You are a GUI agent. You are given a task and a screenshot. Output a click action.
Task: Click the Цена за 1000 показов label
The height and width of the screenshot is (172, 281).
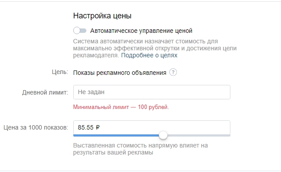tap(36, 127)
